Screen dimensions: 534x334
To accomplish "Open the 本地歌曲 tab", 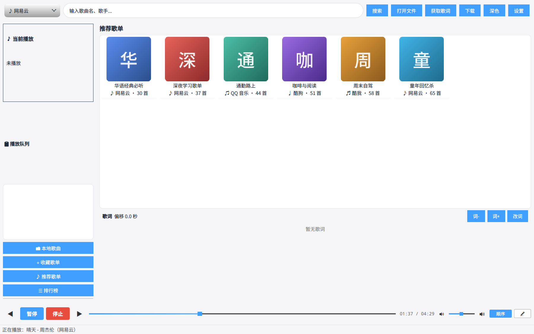I will (48, 248).
